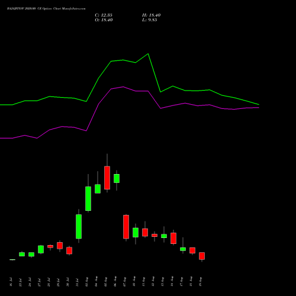This screenshot has width=296, height=296.
Task: Click the '19 Aug' date label
Action: click(200, 282)
